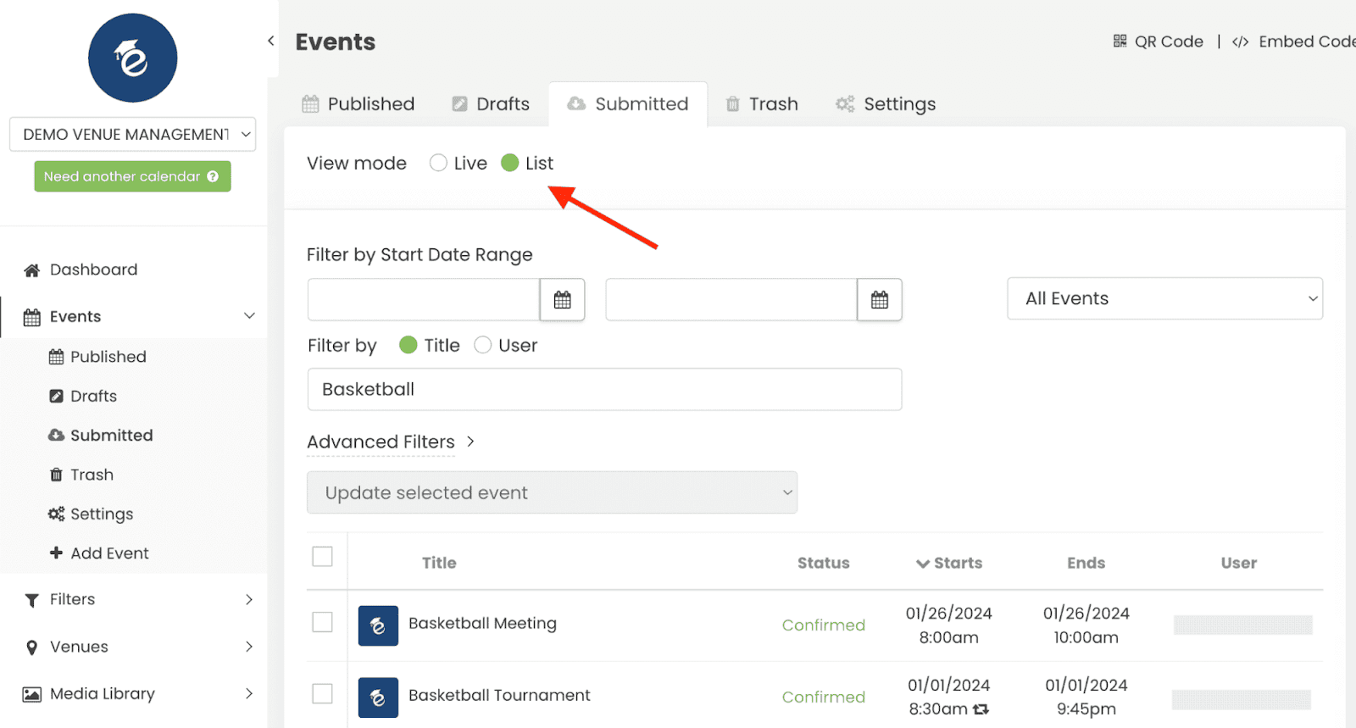Click the QR Code icon in header
This screenshot has height=728, width=1356.
tap(1120, 41)
